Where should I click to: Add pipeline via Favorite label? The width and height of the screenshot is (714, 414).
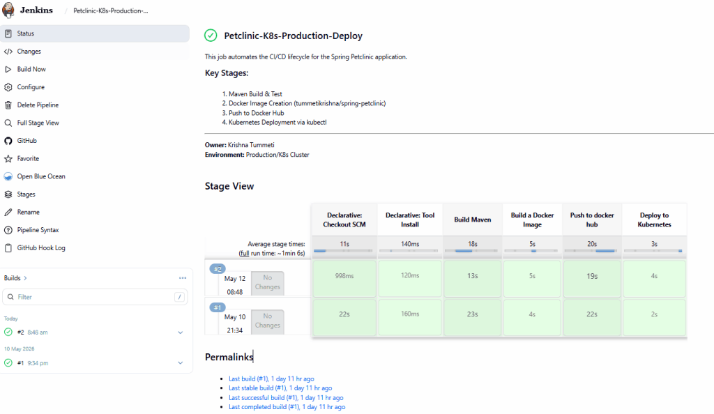click(x=28, y=158)
